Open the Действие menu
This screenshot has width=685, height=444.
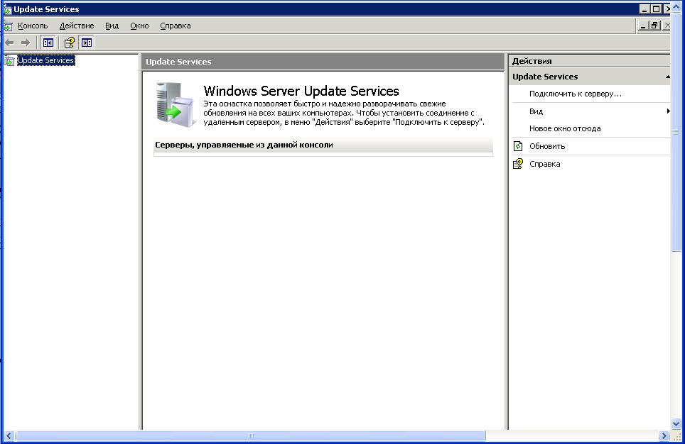click(77, 26)
